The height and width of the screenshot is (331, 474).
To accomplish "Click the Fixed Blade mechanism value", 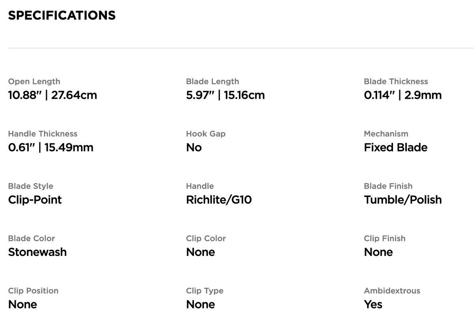I will (396, 148).
